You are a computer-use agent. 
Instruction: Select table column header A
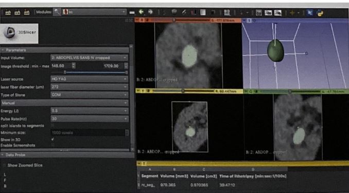click(150, 169)
